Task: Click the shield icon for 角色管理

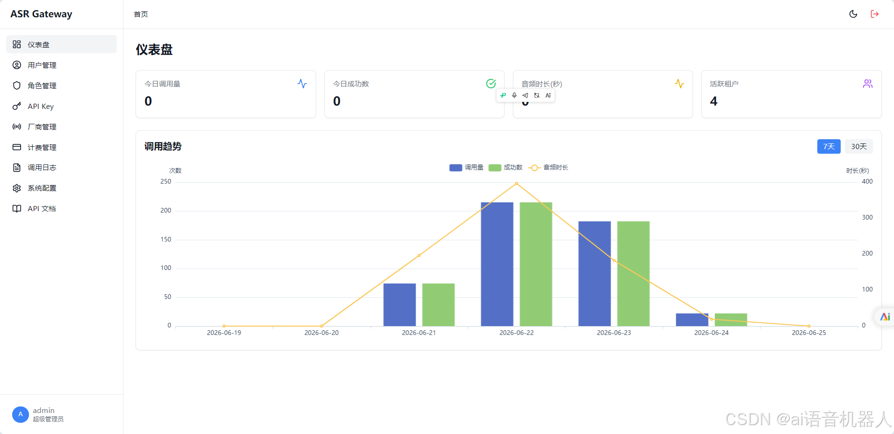Action: (x=17, y=85)
